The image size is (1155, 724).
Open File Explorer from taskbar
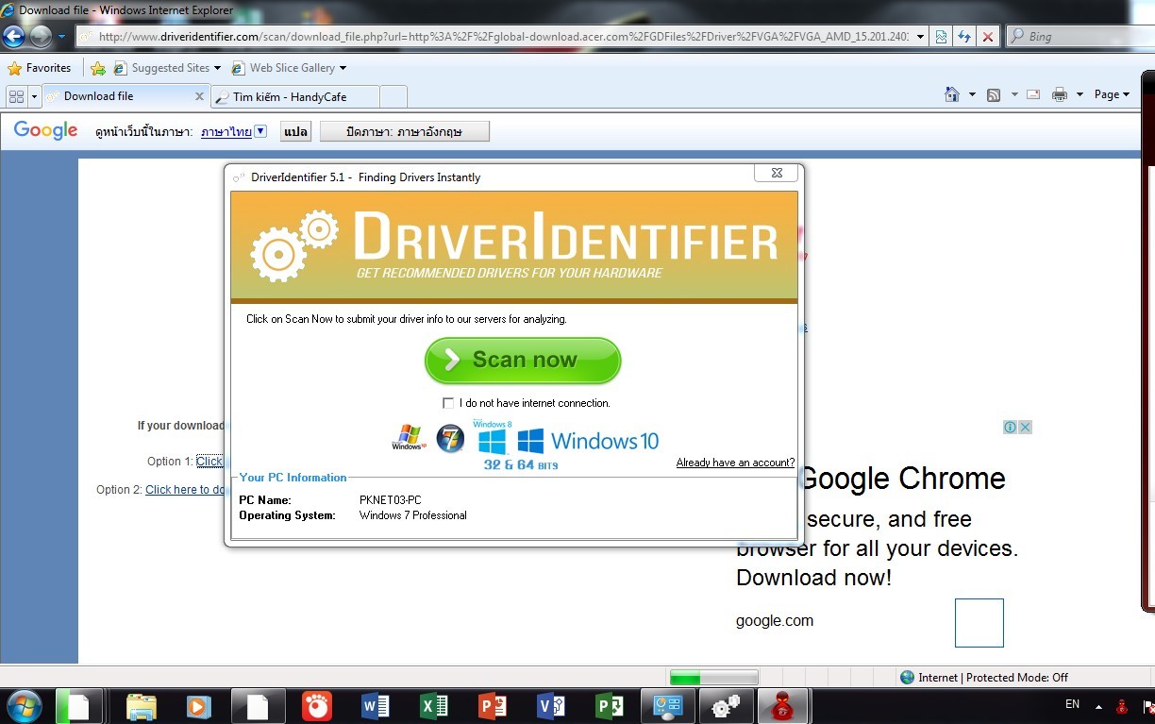(142, 707)
